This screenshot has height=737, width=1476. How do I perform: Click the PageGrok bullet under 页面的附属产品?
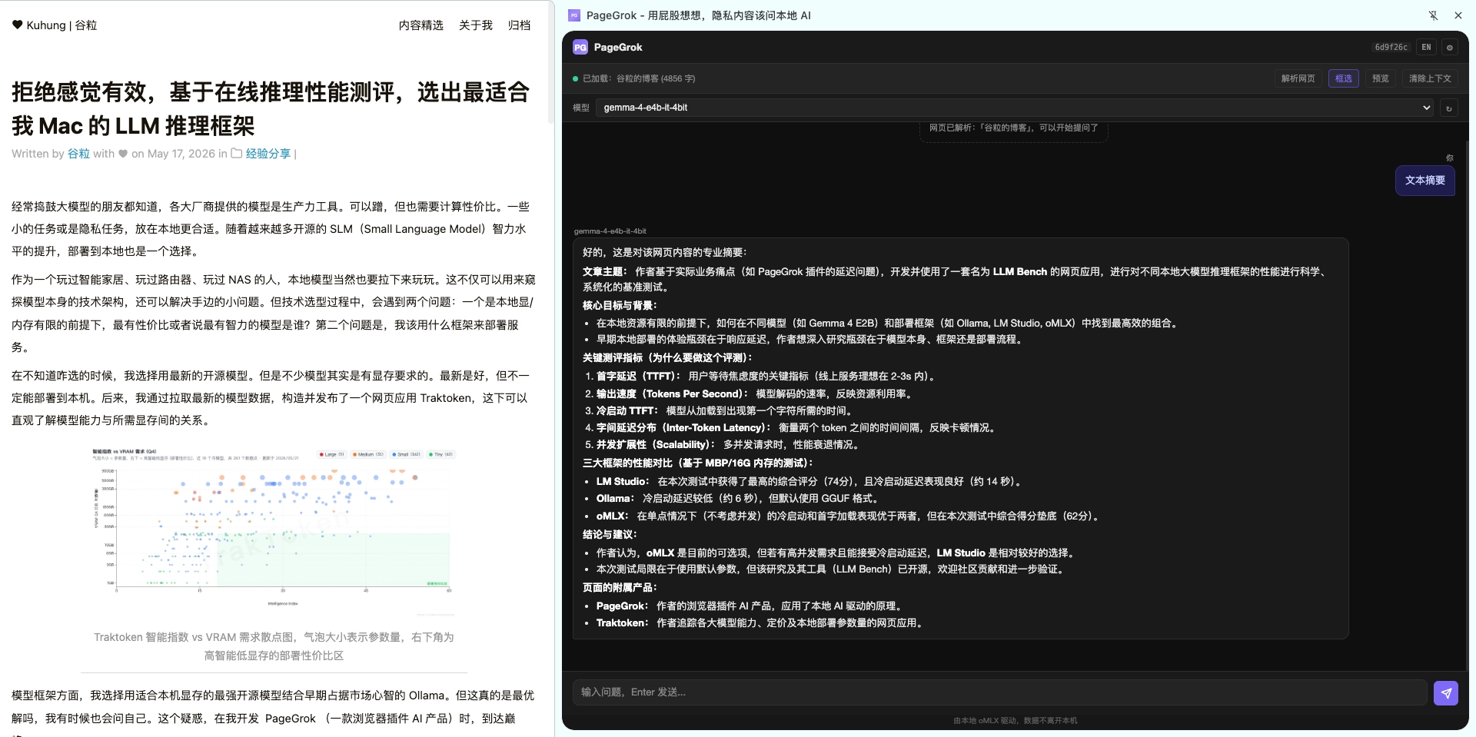[752, 606]
